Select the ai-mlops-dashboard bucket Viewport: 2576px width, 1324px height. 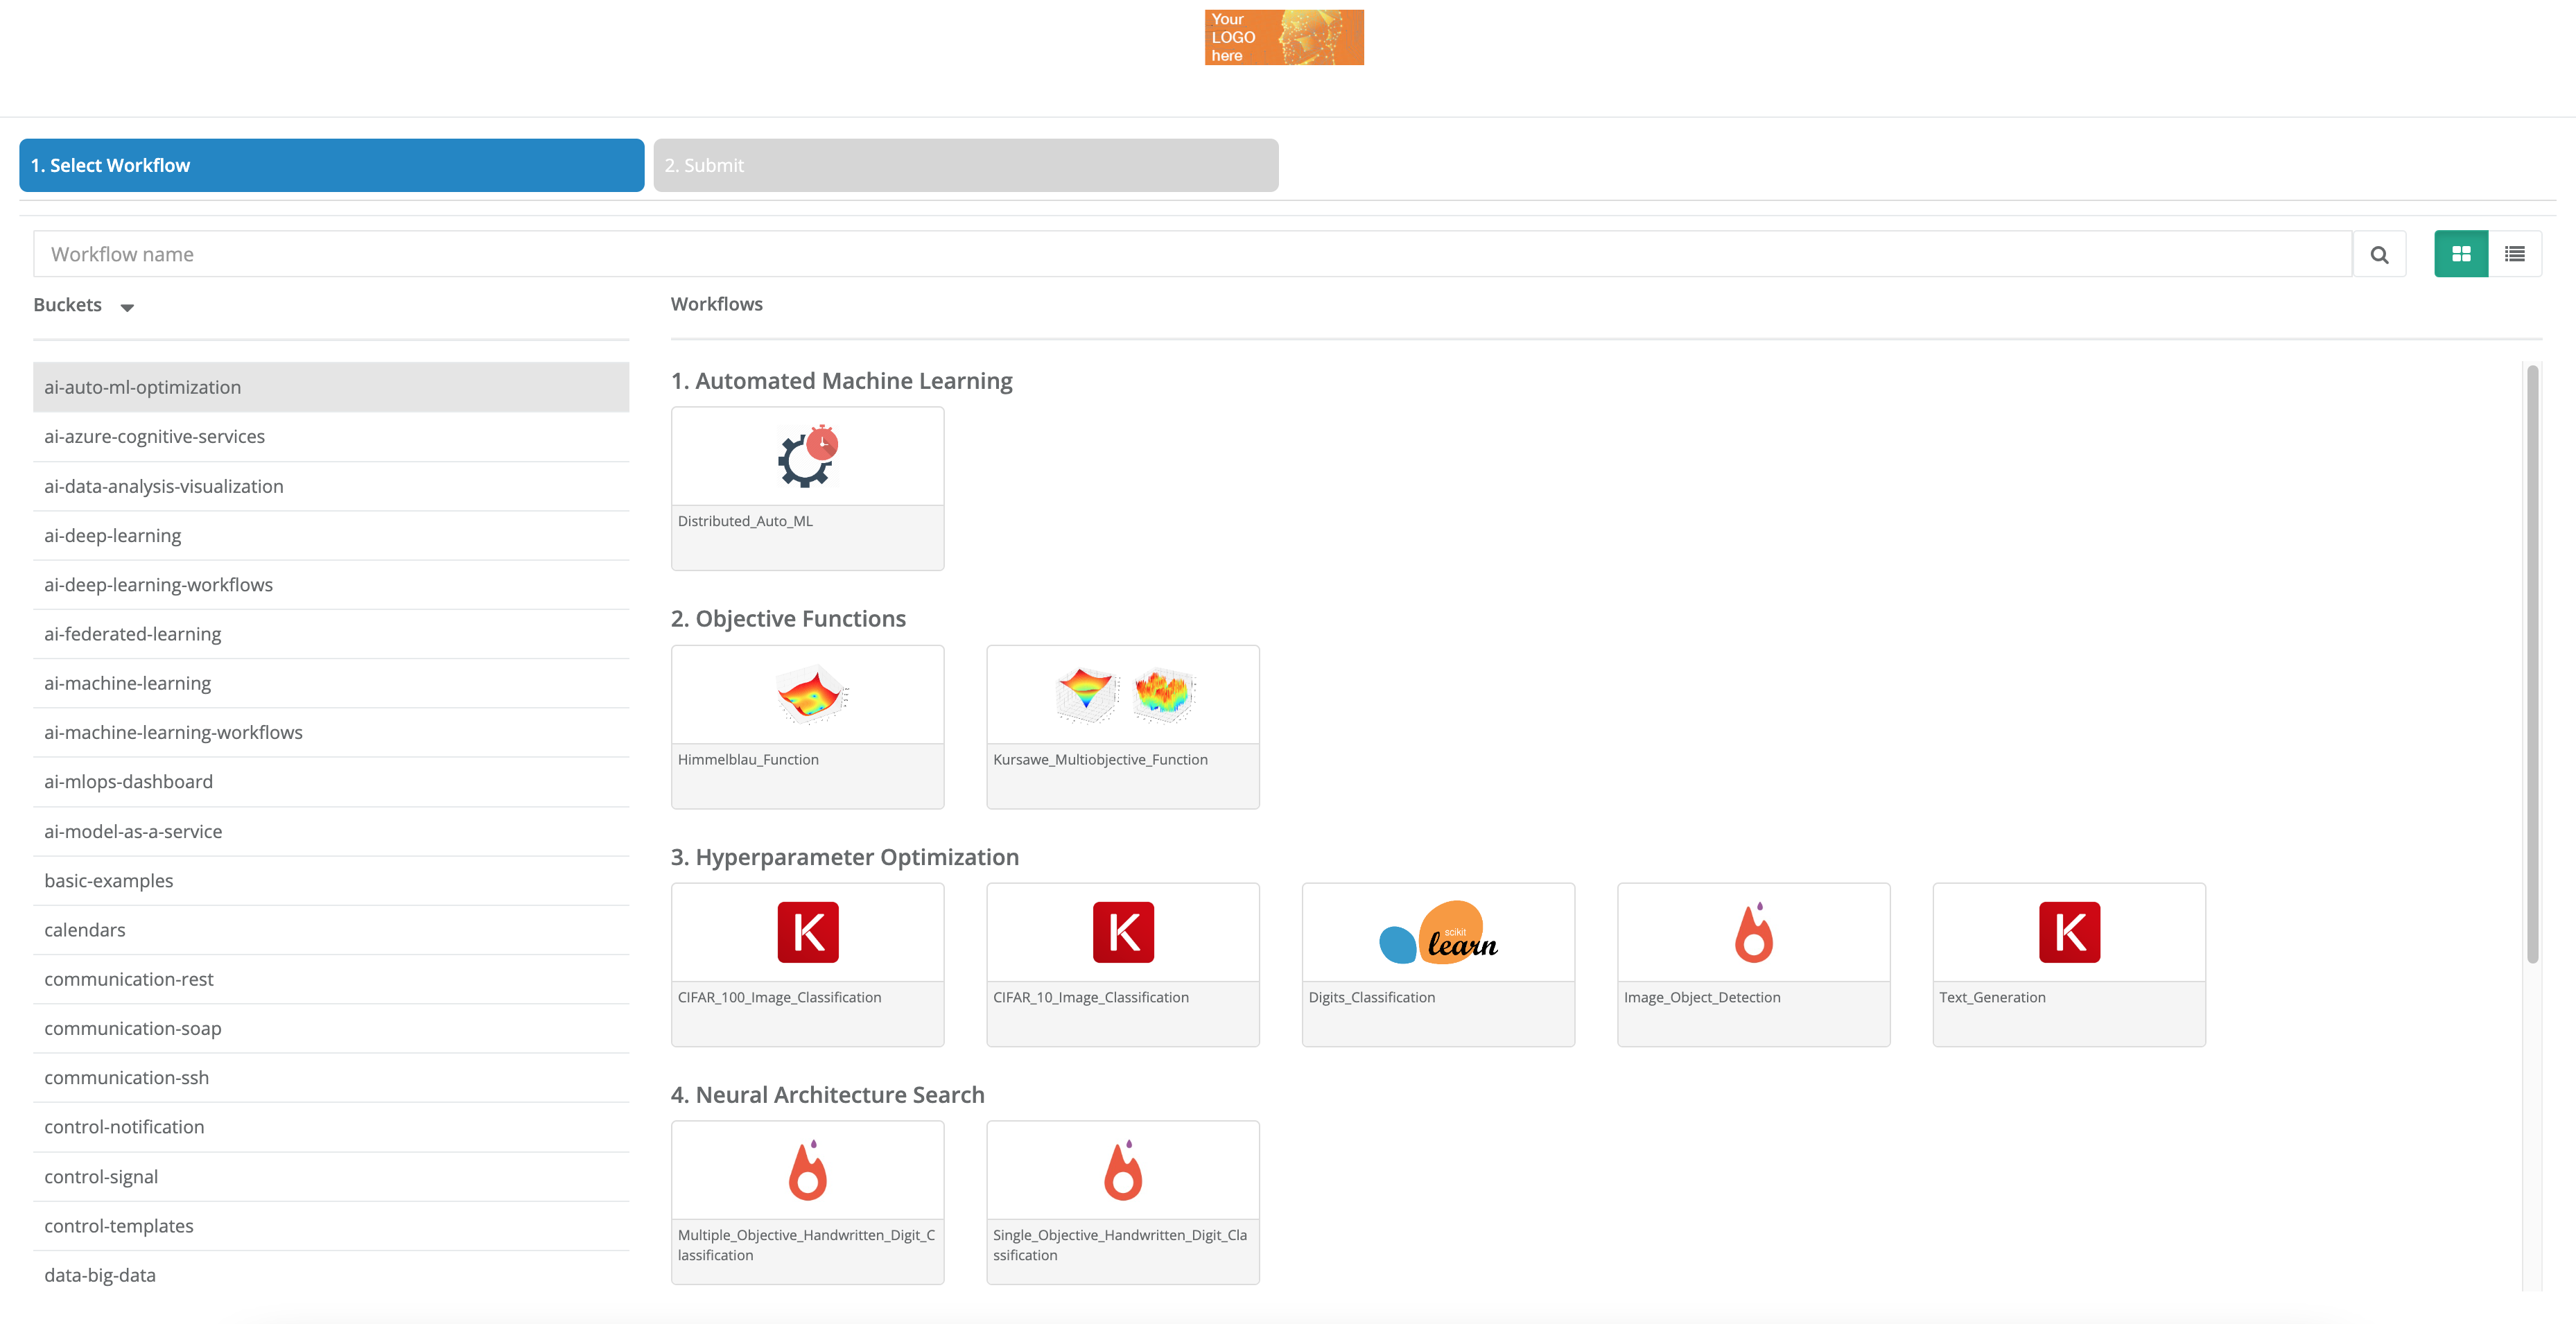click(127, 781)
